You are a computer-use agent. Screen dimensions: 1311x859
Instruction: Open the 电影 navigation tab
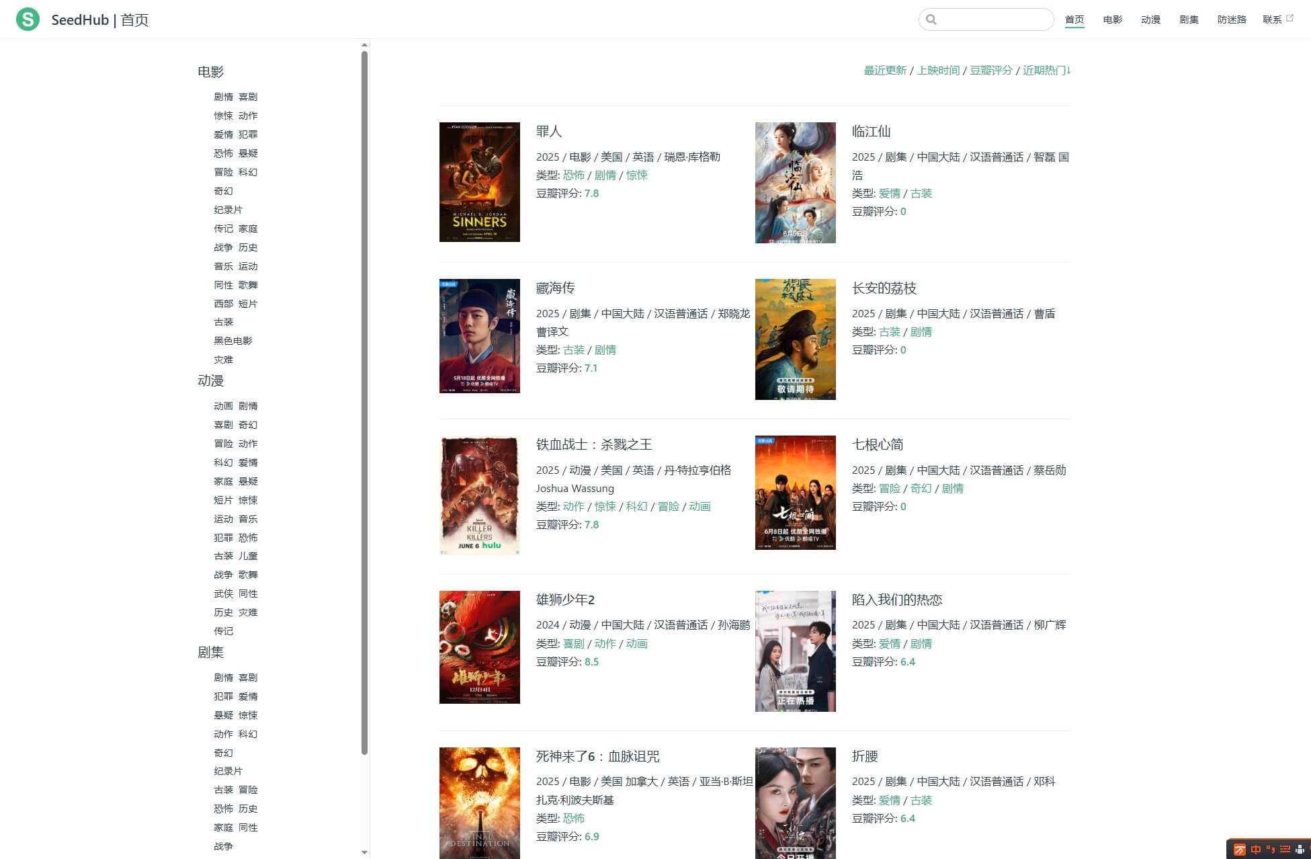1112,19
